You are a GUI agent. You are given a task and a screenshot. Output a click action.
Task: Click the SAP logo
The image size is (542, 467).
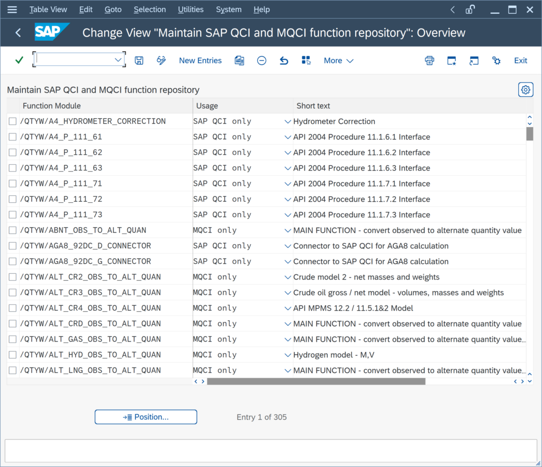point(52,32)
